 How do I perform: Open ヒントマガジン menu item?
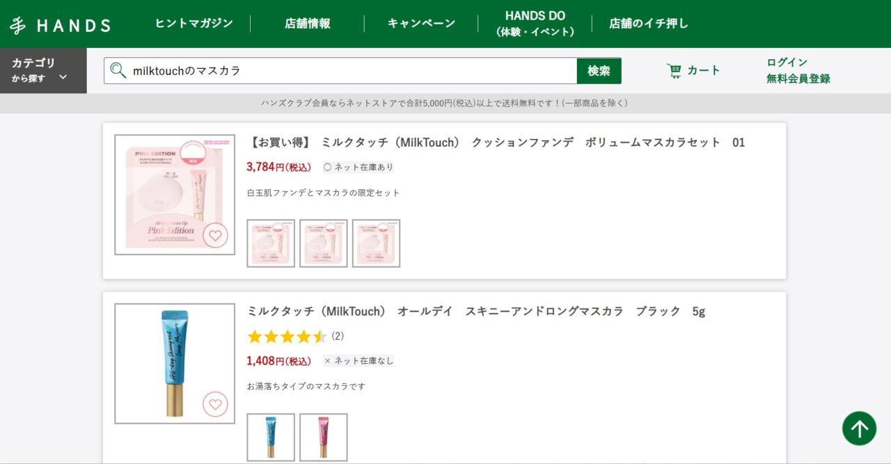coord(194,24)
